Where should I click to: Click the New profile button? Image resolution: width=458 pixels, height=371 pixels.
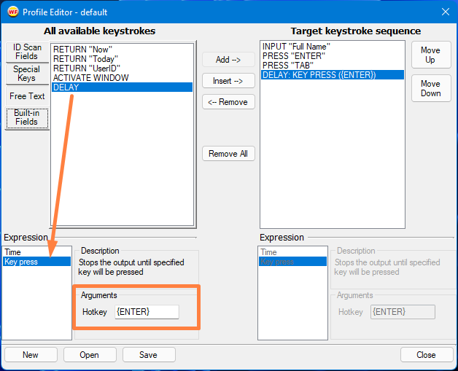[x=31, y=355]
